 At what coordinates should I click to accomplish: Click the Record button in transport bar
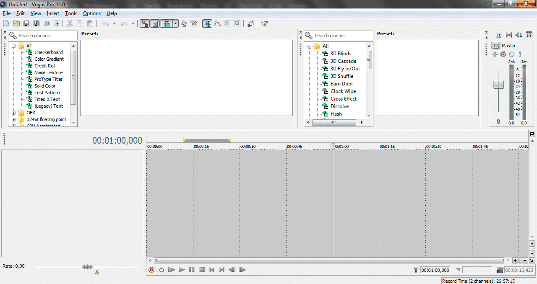[151, 270]
